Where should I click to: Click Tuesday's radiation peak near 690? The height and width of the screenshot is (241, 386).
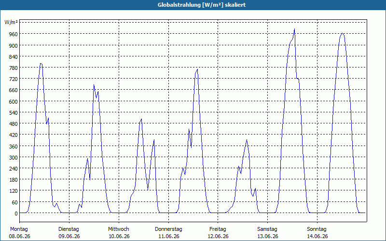tap(94, 85)
